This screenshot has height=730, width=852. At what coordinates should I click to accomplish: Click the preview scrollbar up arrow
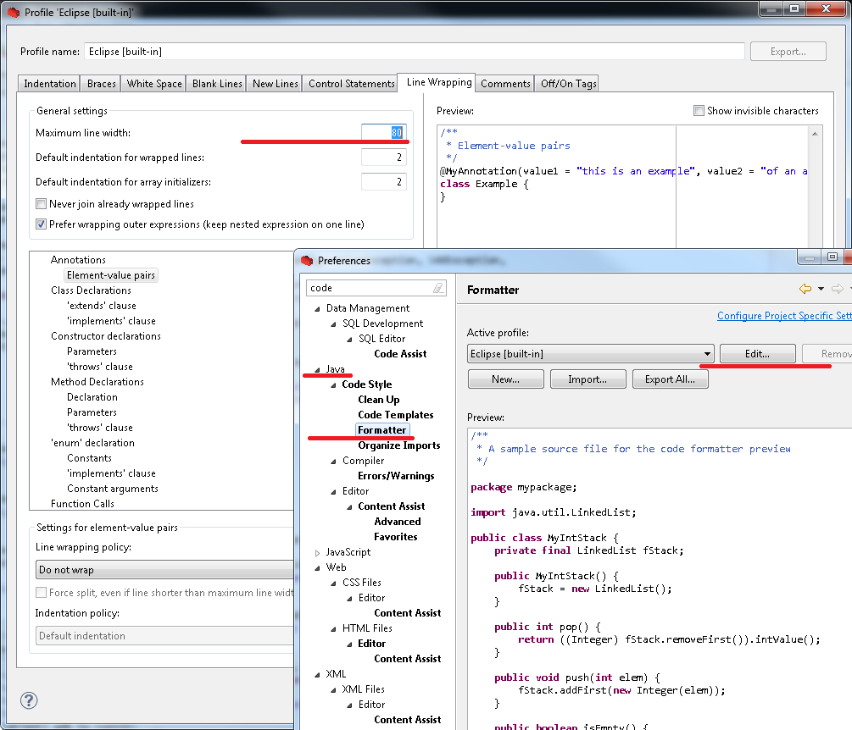point(815,134)
